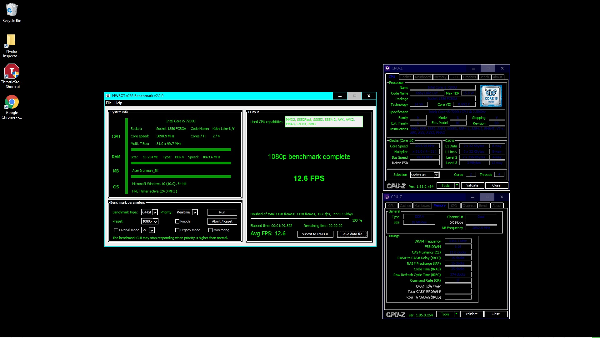
Task: Minimize the lower CPU-Z window
Action: point(473,197)
